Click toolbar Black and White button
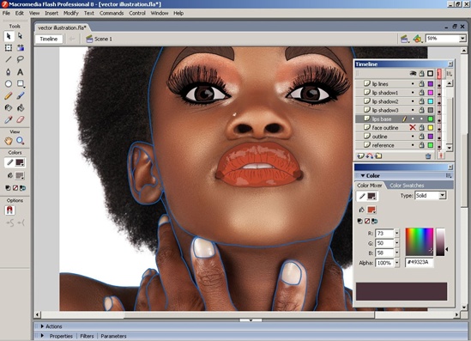 point(8,188)
